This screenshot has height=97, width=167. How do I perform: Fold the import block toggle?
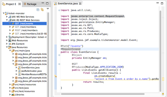click(59, 10)
